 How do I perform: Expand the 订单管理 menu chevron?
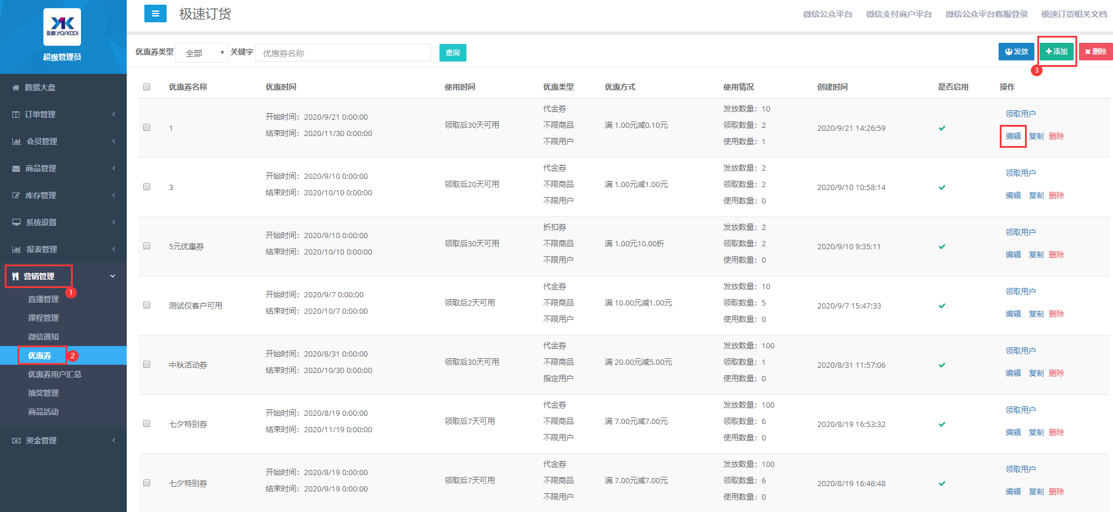[114, 114]
